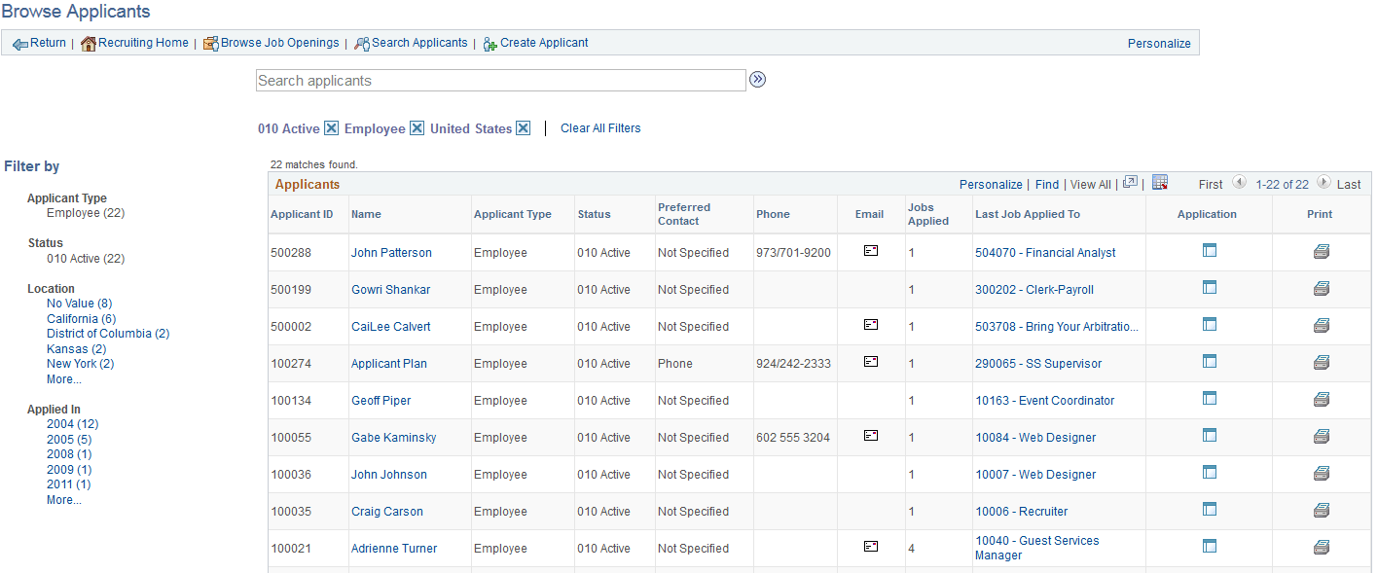Download the Applicants grid to Excel
This screenshot has height=573, width=1378.
point(1160,182)
